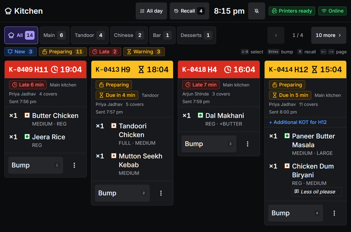Click the chef hat Kitchen logo icon
Viewport: 351px width, 232px height.
click(x=8, y=11)
